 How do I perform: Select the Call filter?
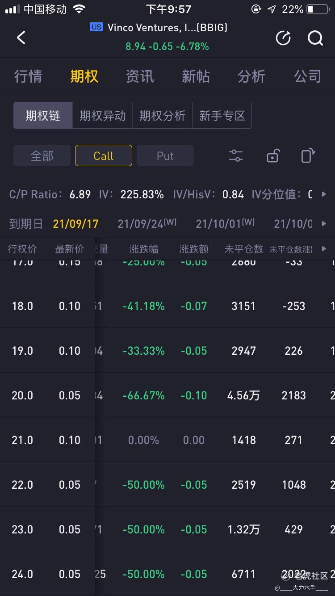tap(103, 156)
